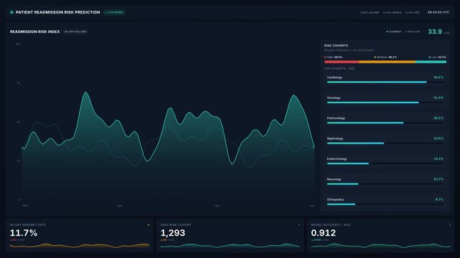Select the High risk legend entry
The width and height of the screenshot is (460, 258).
pyautogui.click(x=333, y=57)
